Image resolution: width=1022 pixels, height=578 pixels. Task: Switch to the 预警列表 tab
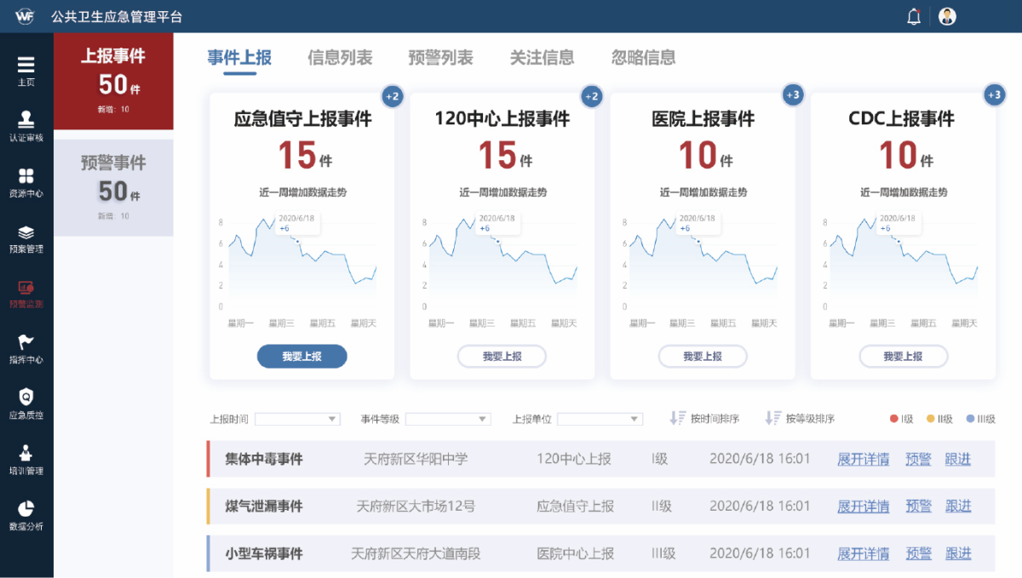tap(440, 57)
